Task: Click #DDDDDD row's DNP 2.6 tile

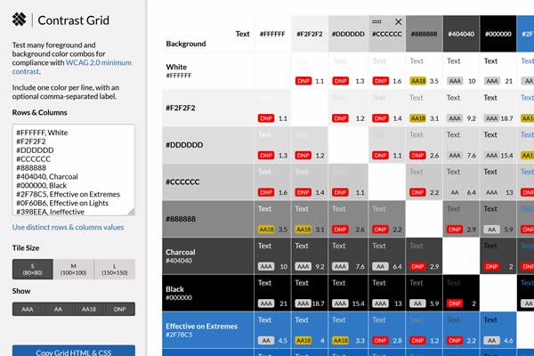Action: click(424, 145)
